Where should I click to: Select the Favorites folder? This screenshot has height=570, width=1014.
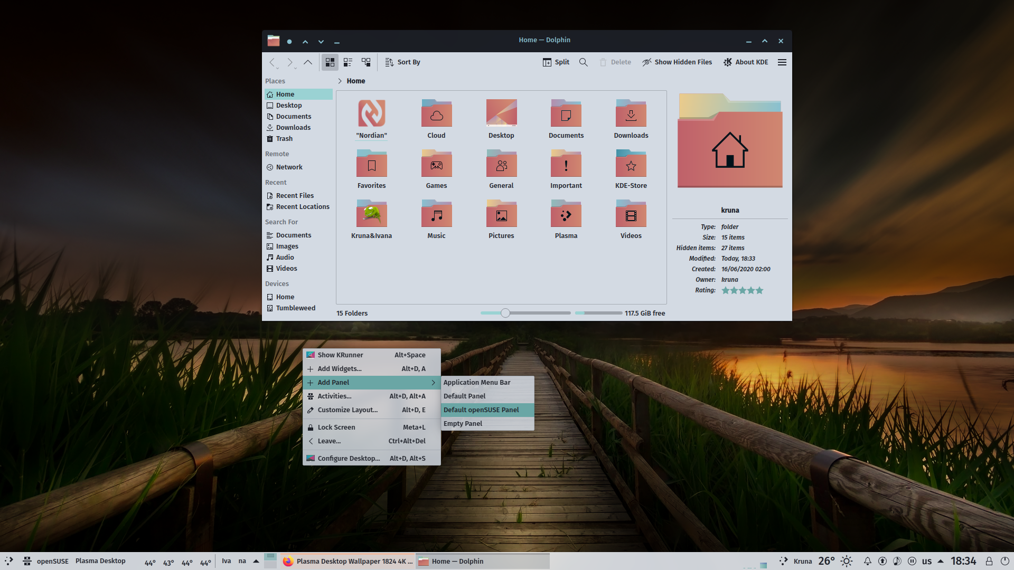coord(371,164)
